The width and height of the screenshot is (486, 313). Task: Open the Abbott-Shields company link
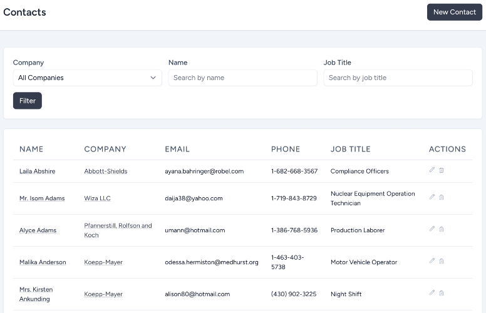point(106,171)
